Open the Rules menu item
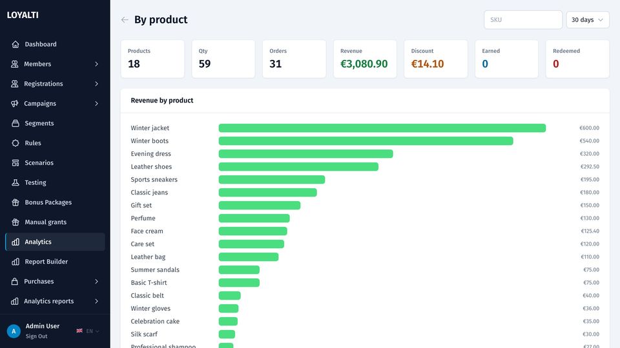The height and width of the screenshot is (348, 620). click(x=55, y=143)
